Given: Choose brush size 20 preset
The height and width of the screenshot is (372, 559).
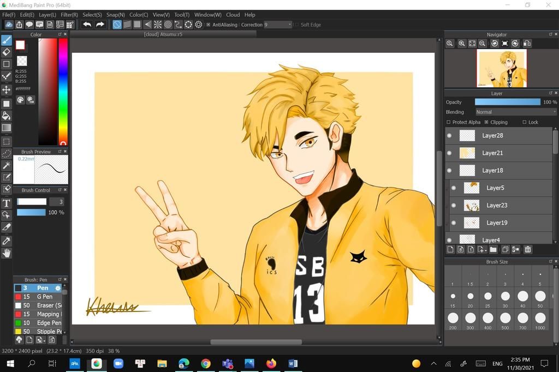Looking at the screenshot, I should (470, 298).
